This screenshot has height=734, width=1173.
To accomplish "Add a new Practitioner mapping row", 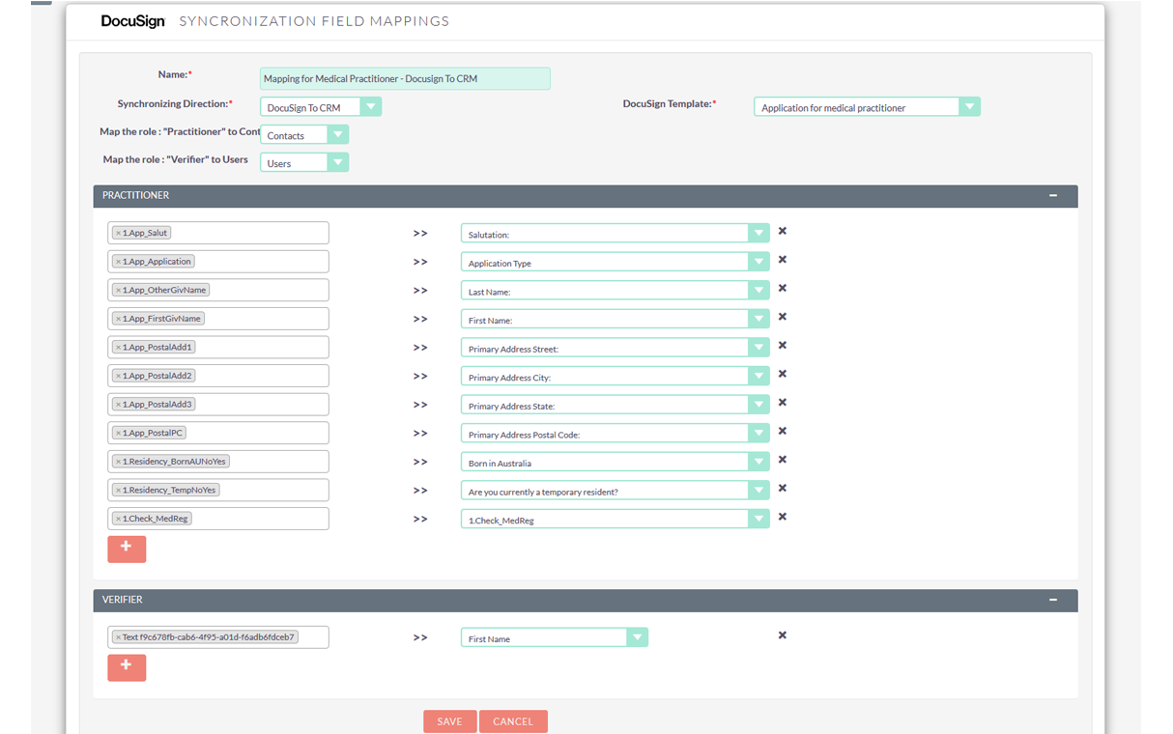I will (x=127, y=549).
